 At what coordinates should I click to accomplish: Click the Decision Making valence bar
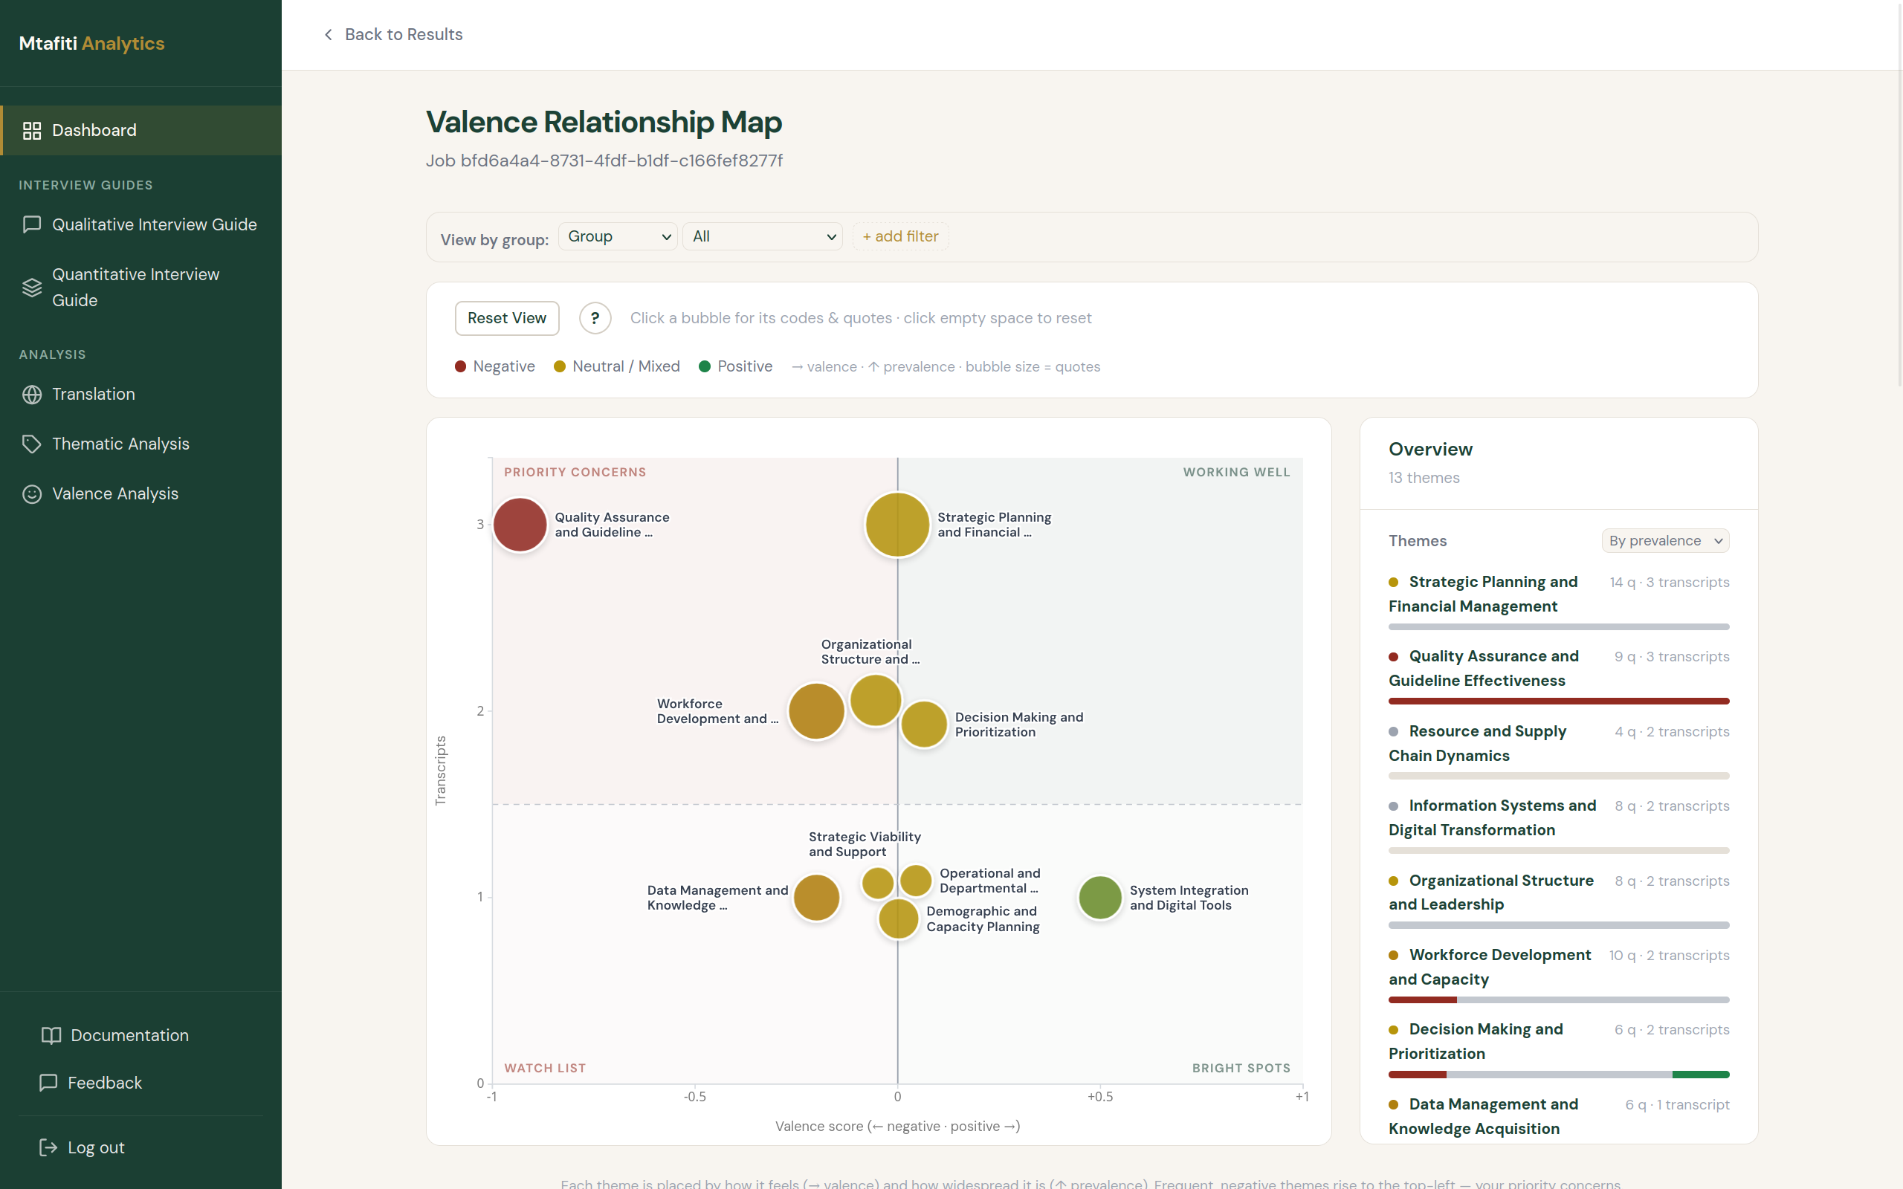click(x=1559, y=1075)
